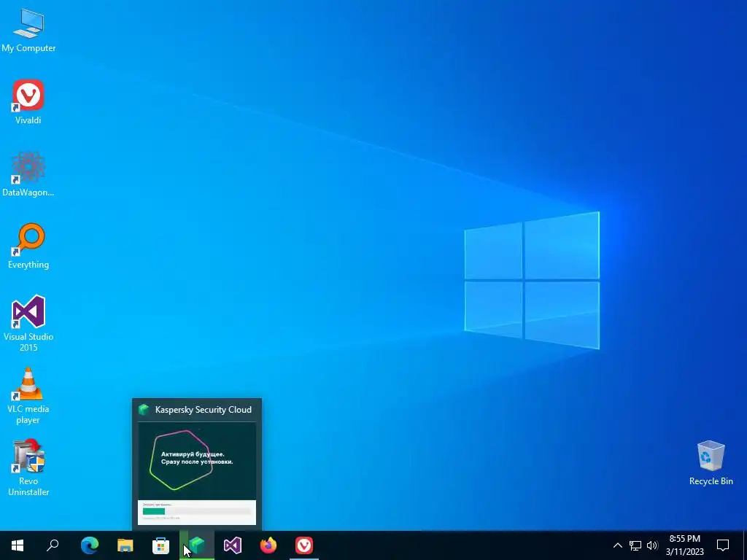
Task: Select the VLC media player desktop shortcut
Action: (28, 396)
